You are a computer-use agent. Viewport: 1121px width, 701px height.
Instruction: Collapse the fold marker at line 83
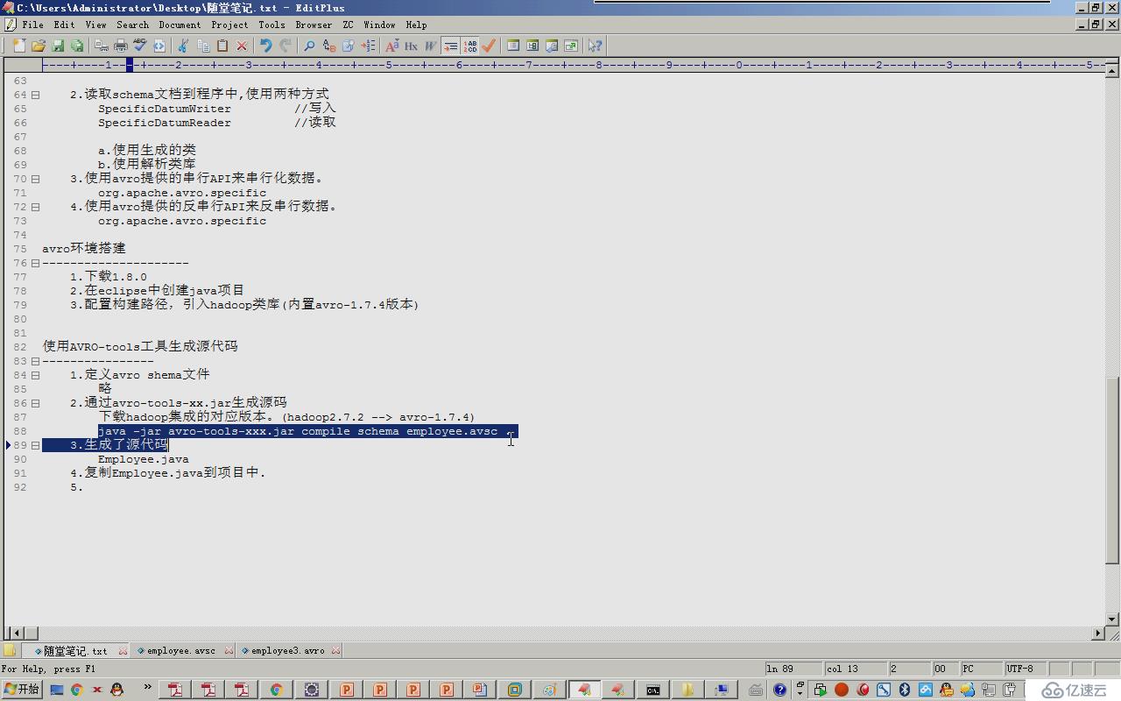tap(36, 361)
